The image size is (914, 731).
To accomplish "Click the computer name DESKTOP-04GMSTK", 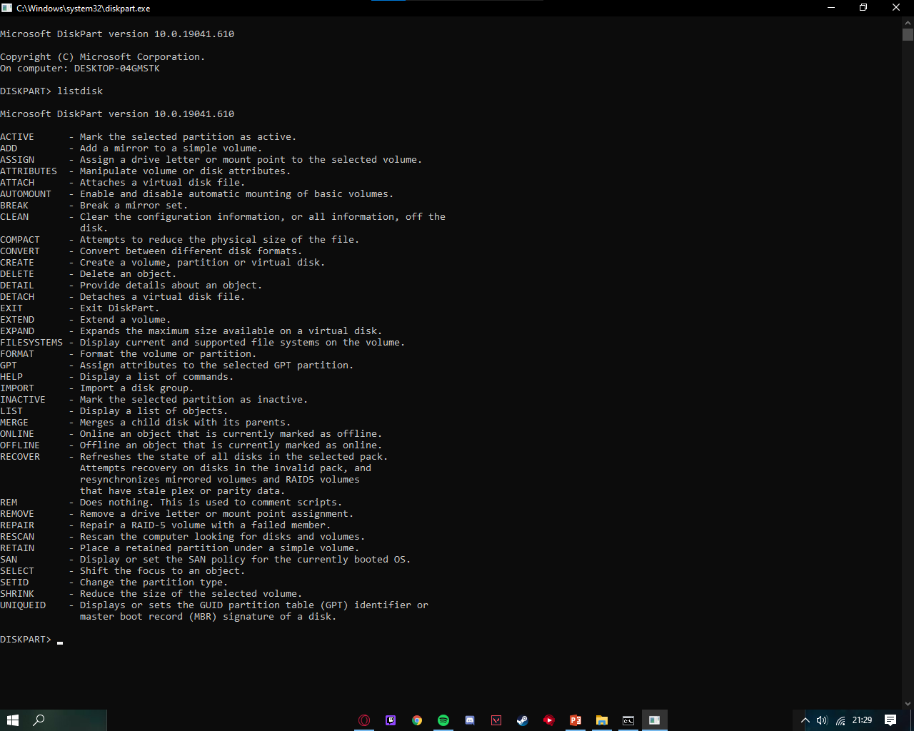I will coord(117,69).
